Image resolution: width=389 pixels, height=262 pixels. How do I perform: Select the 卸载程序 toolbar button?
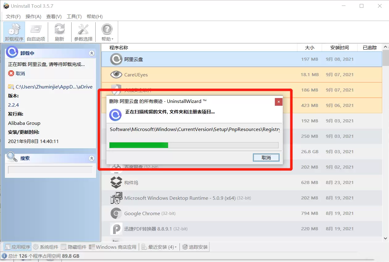coord(14,32)
